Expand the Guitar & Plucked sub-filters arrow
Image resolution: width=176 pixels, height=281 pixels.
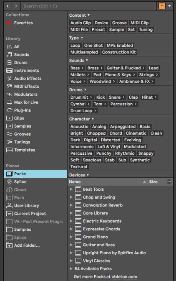[143, 68]
